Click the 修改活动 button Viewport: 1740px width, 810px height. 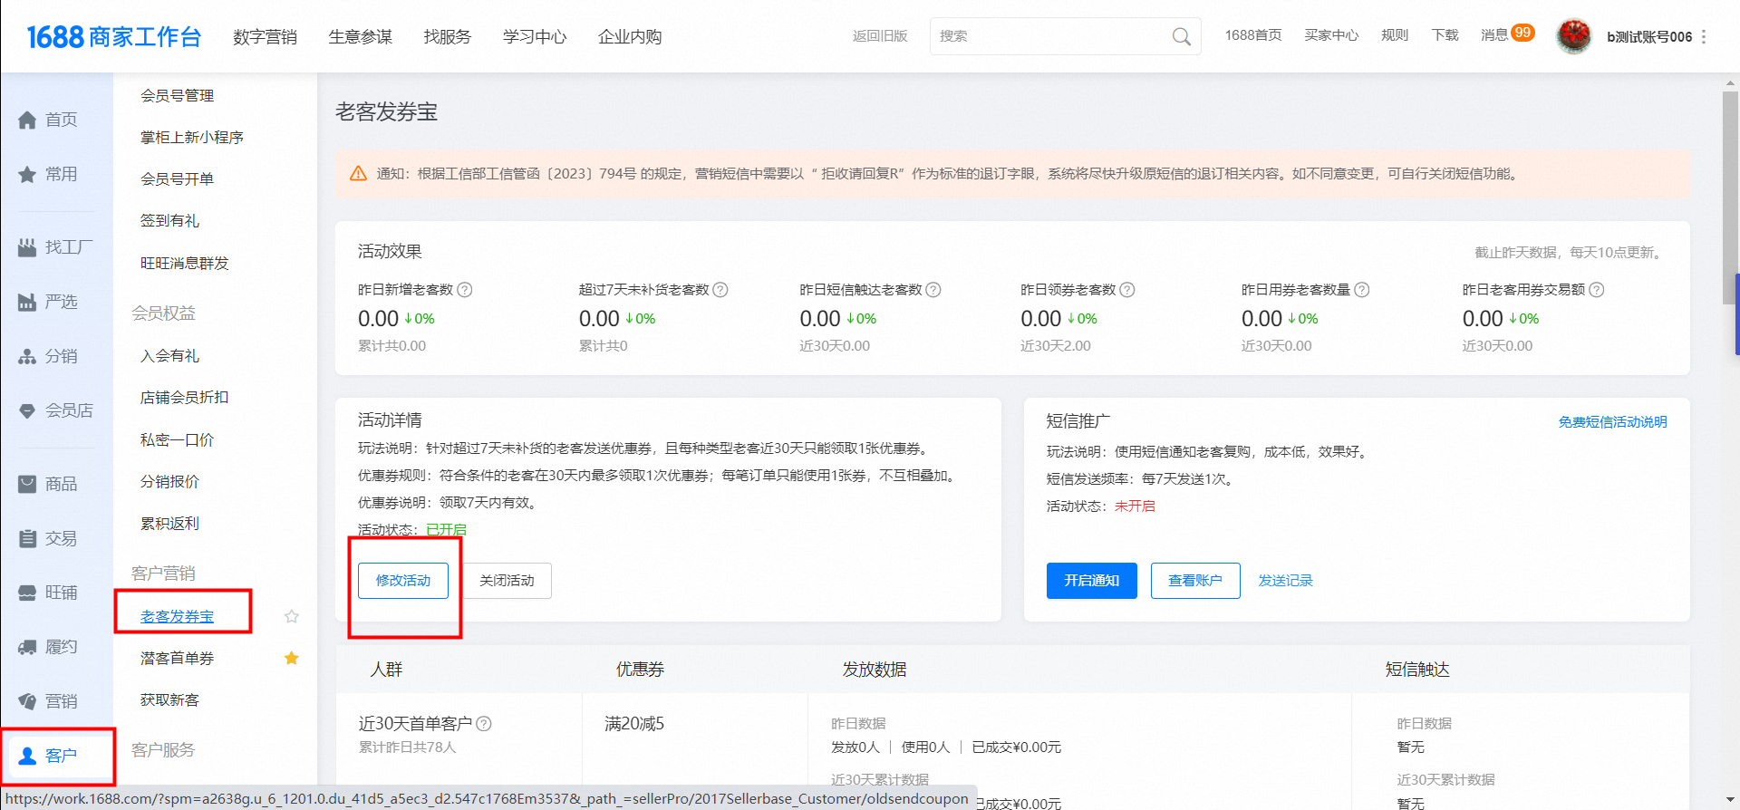(403, 581)
